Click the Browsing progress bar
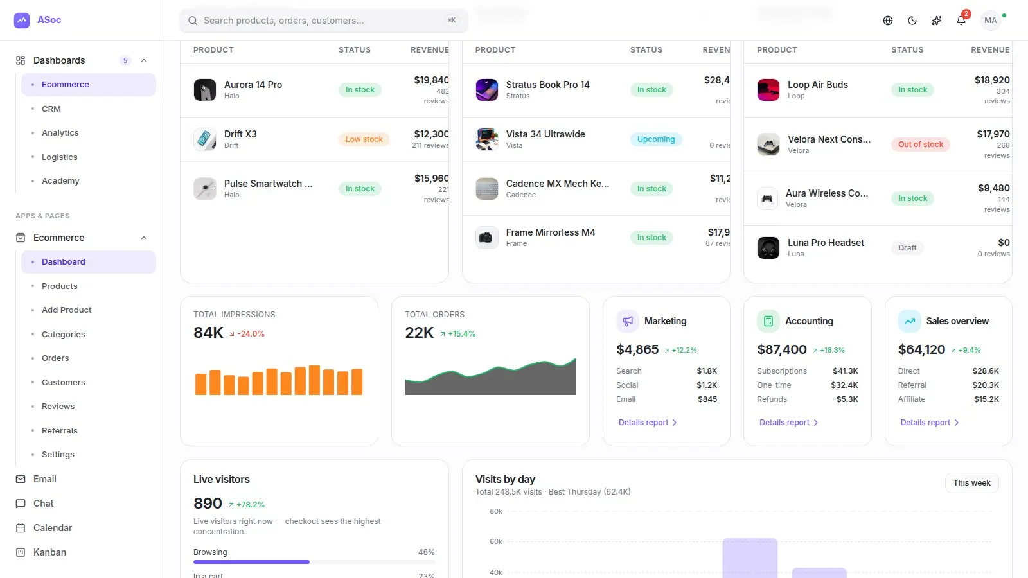Screen dimensions: 1028x578 point(314,562)
